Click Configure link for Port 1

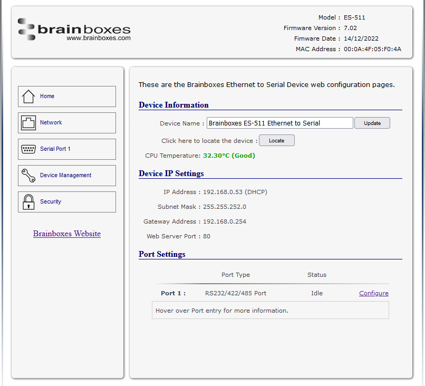373,293
